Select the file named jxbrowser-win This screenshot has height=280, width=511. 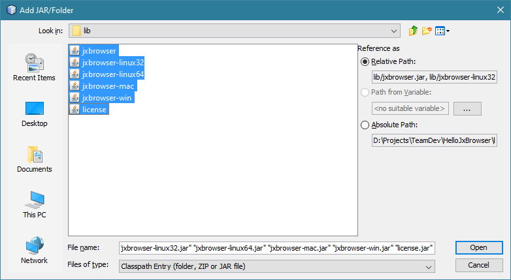coord(107,98)
